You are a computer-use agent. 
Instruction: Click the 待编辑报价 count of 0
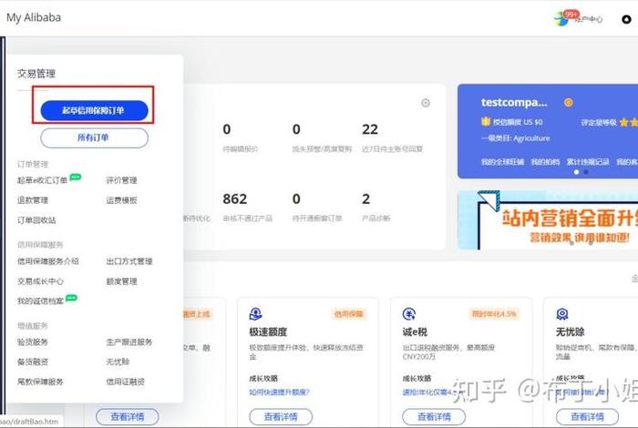[x=227, y=129]
